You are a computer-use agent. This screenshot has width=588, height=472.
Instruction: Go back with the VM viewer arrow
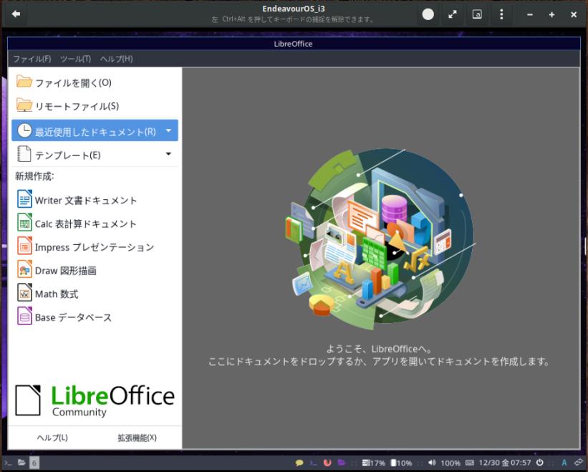pyautogui.click(x=16, y=14)
